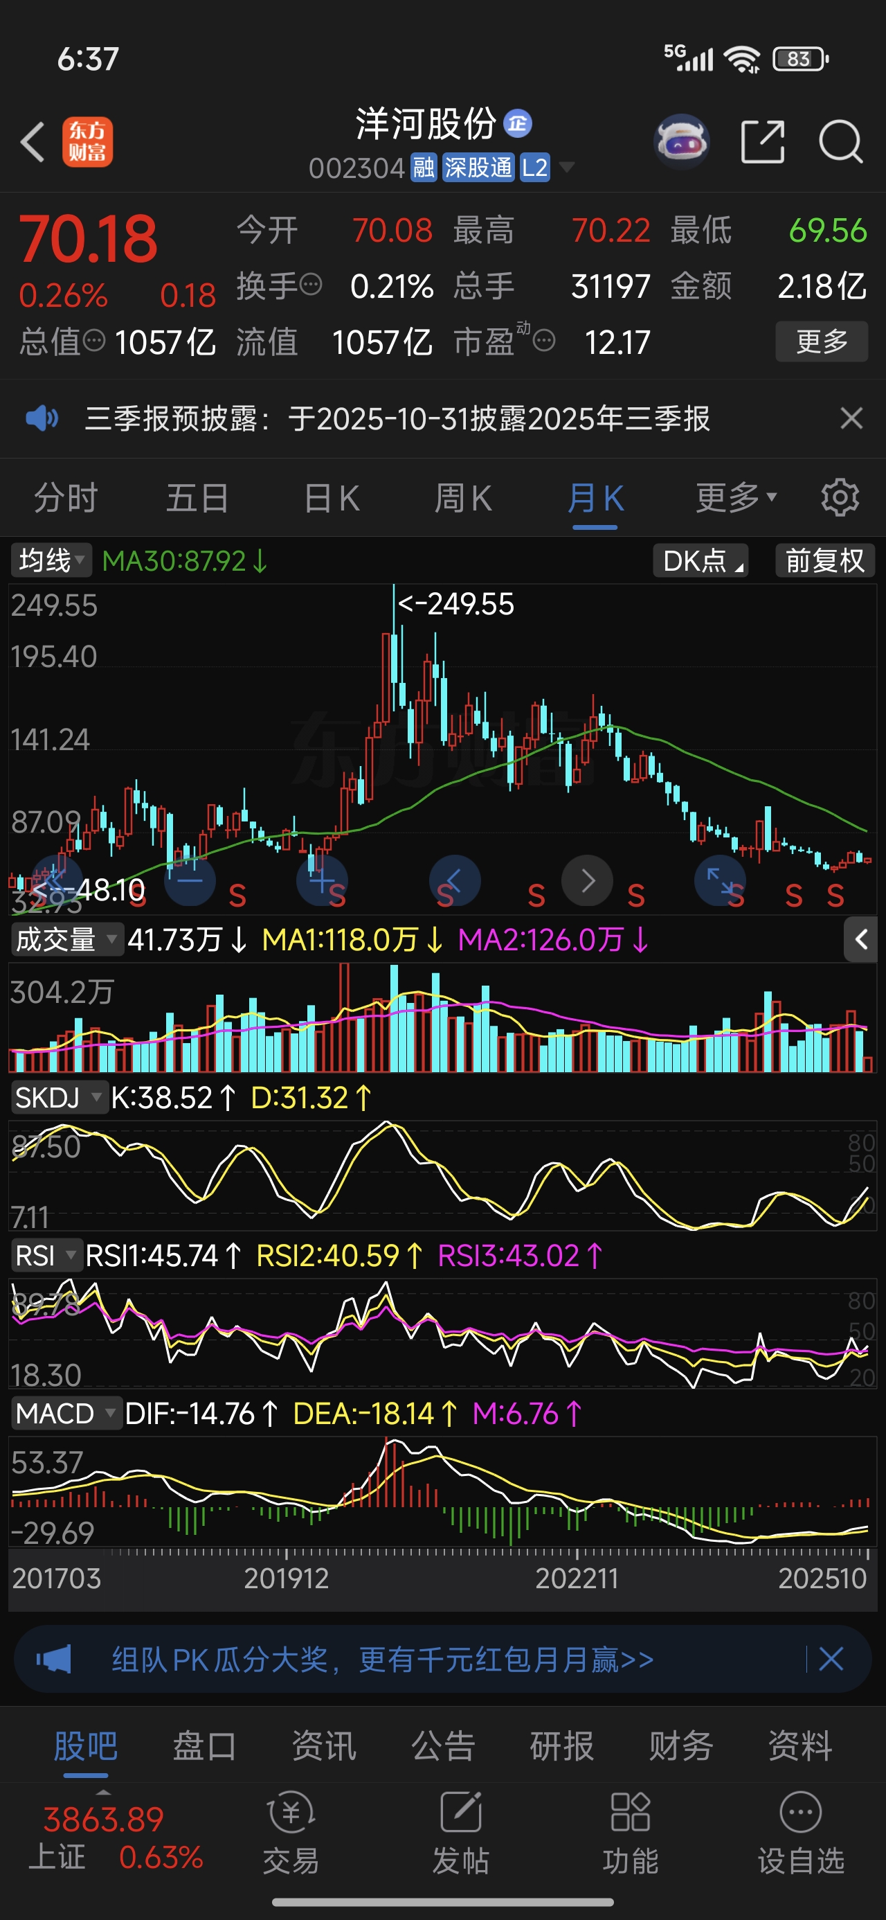Tap the 企 badge next to 洋河股份

click(x=518, y=123)
